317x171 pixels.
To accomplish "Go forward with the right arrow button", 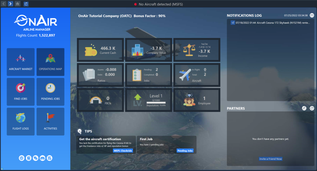I will [10, 4].
